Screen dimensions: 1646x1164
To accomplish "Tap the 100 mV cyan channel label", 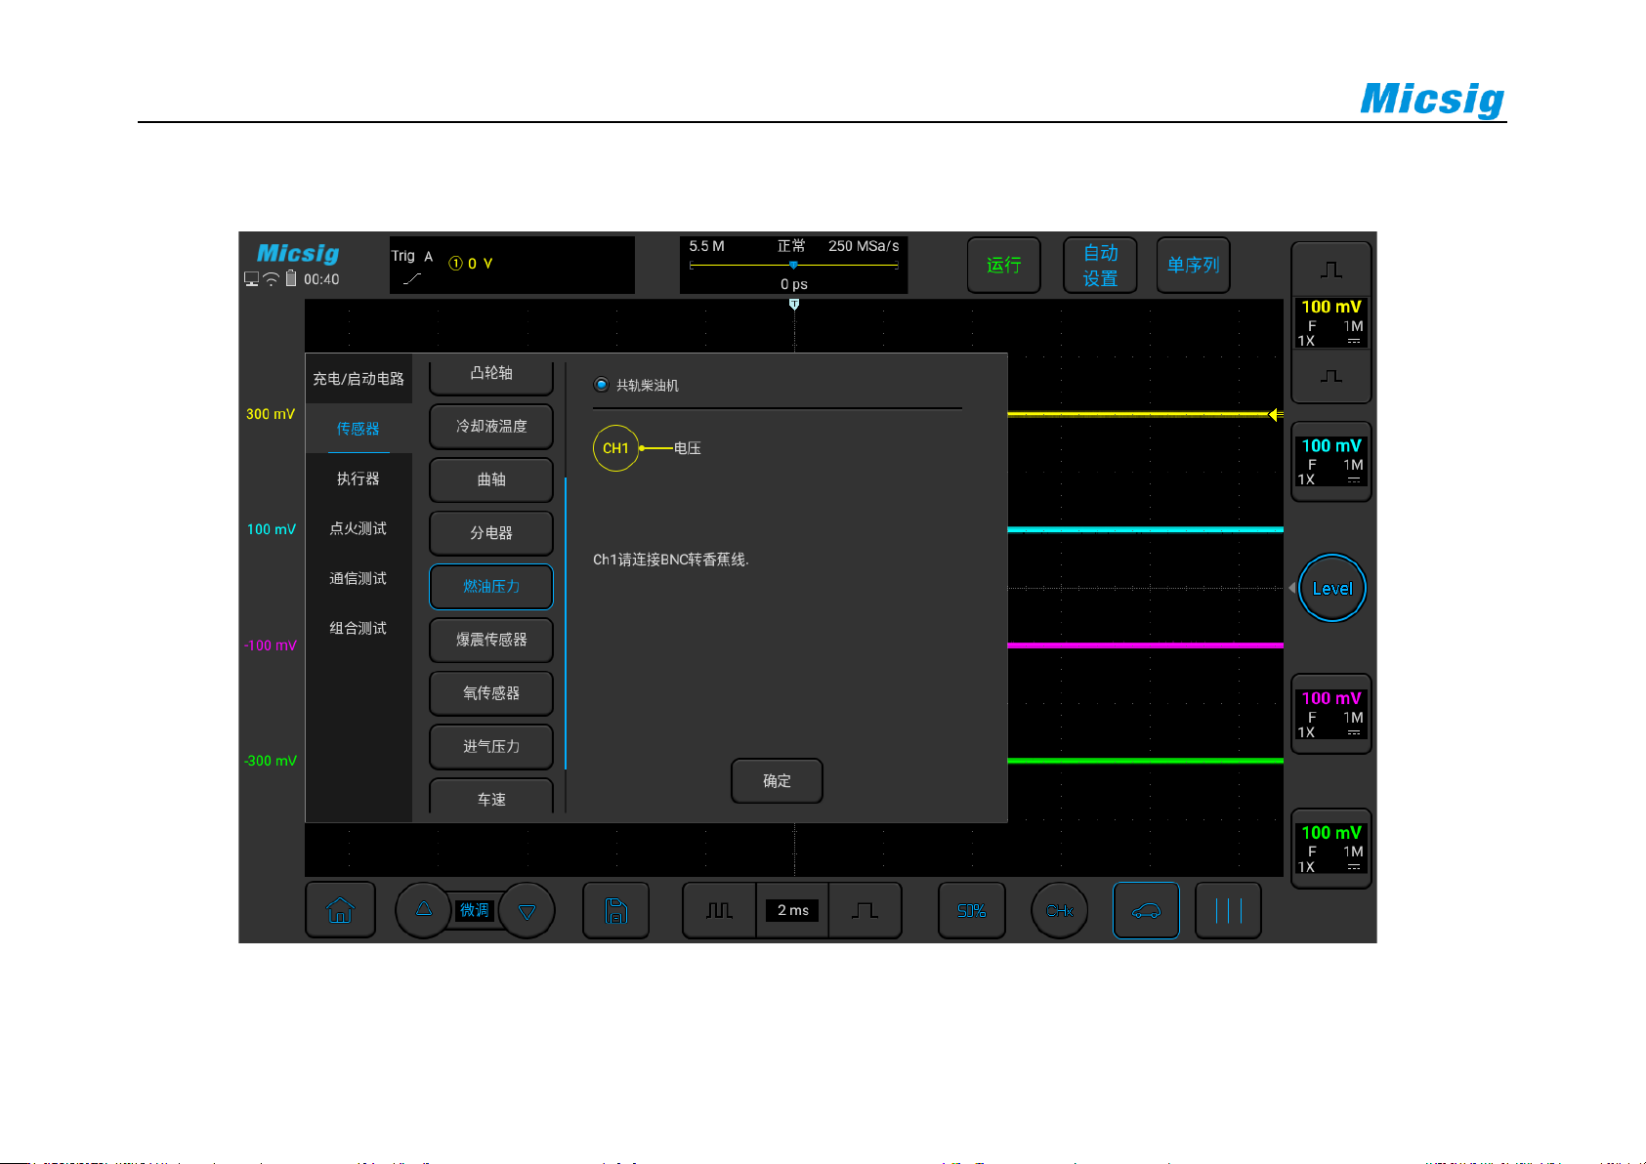I will pos(271,529).
